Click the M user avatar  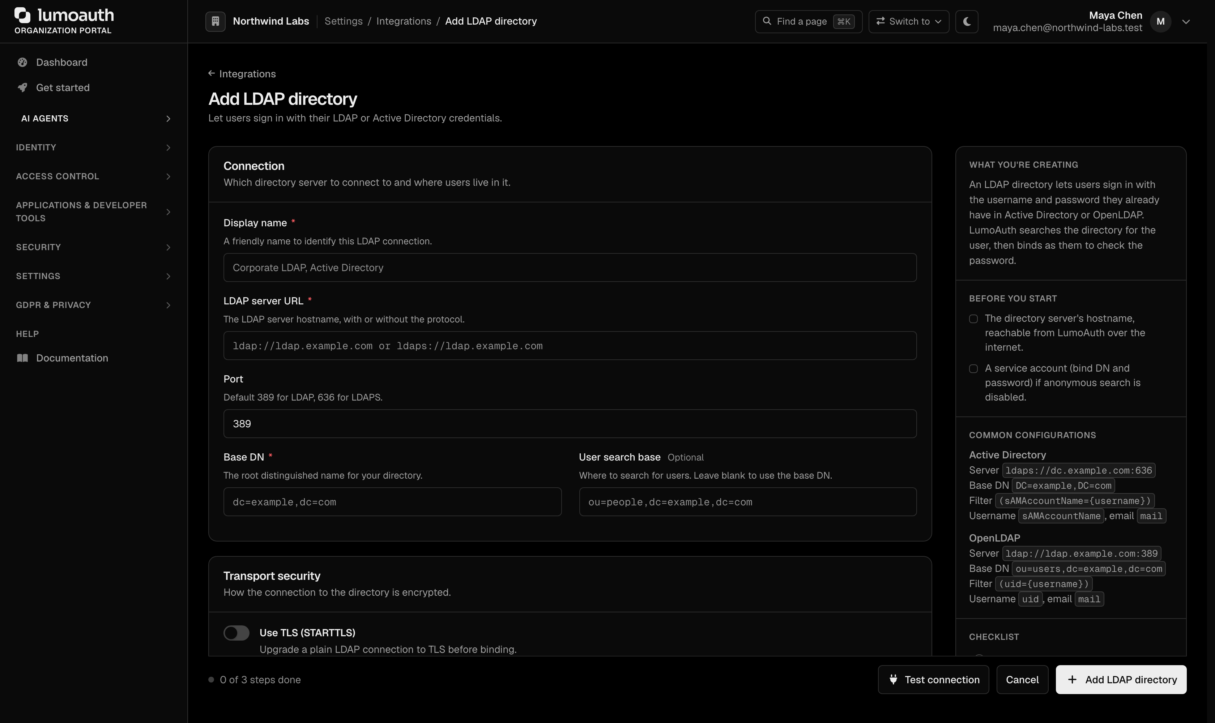tap(1160, 21)
